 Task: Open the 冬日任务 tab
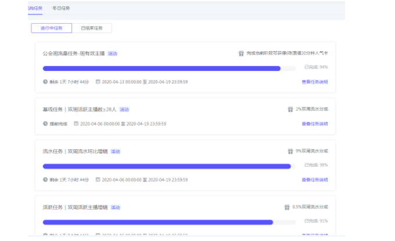pyautogui.click(x=61, y=8)
